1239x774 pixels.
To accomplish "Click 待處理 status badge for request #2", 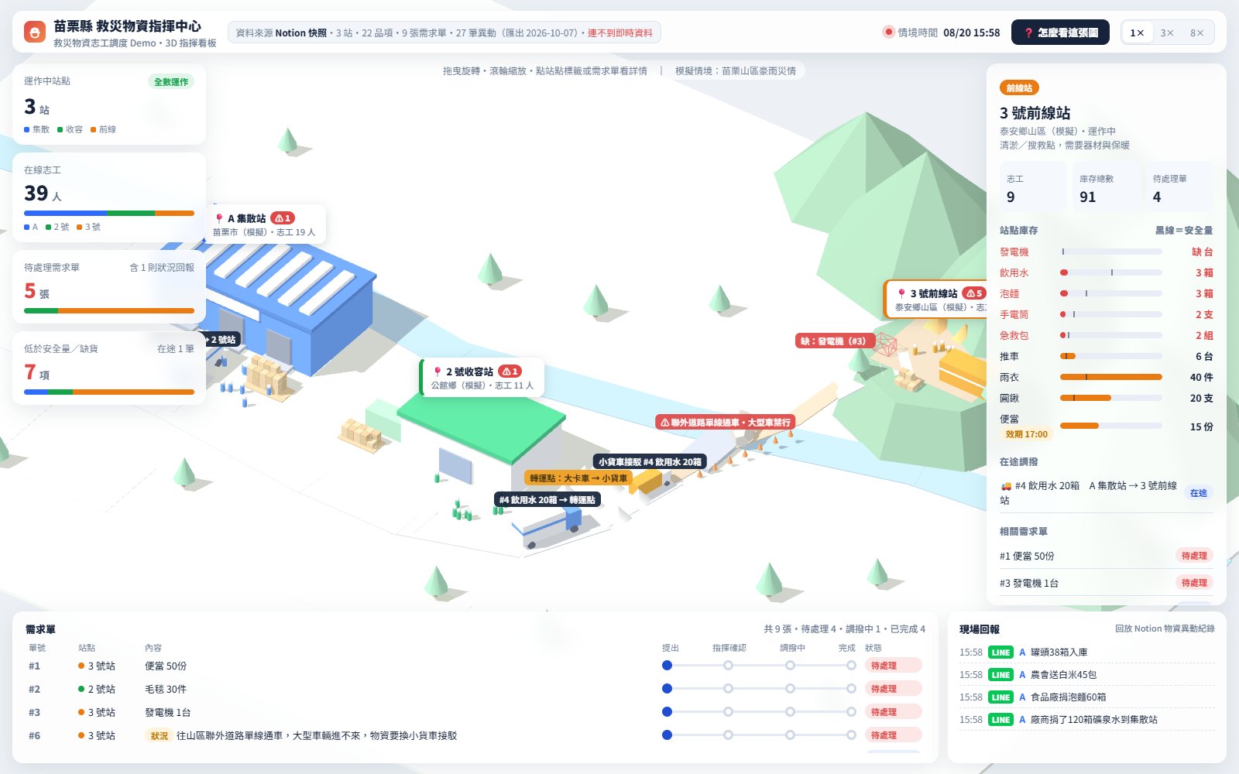I will 894,689.
